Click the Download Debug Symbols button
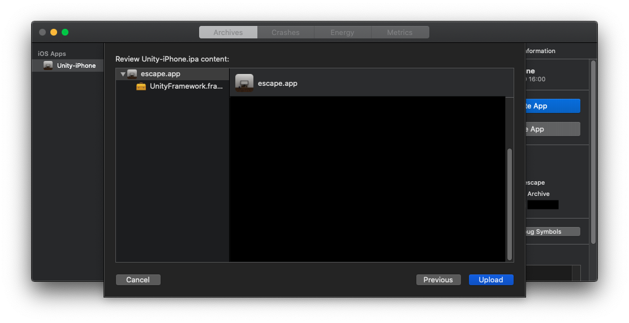The height and width of the screenshot is (323, 629). pyautogui.click(x=553, y=232)
